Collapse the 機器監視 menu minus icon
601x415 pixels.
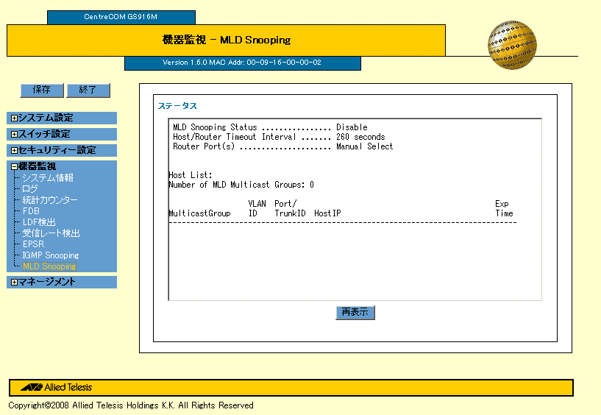14,166
